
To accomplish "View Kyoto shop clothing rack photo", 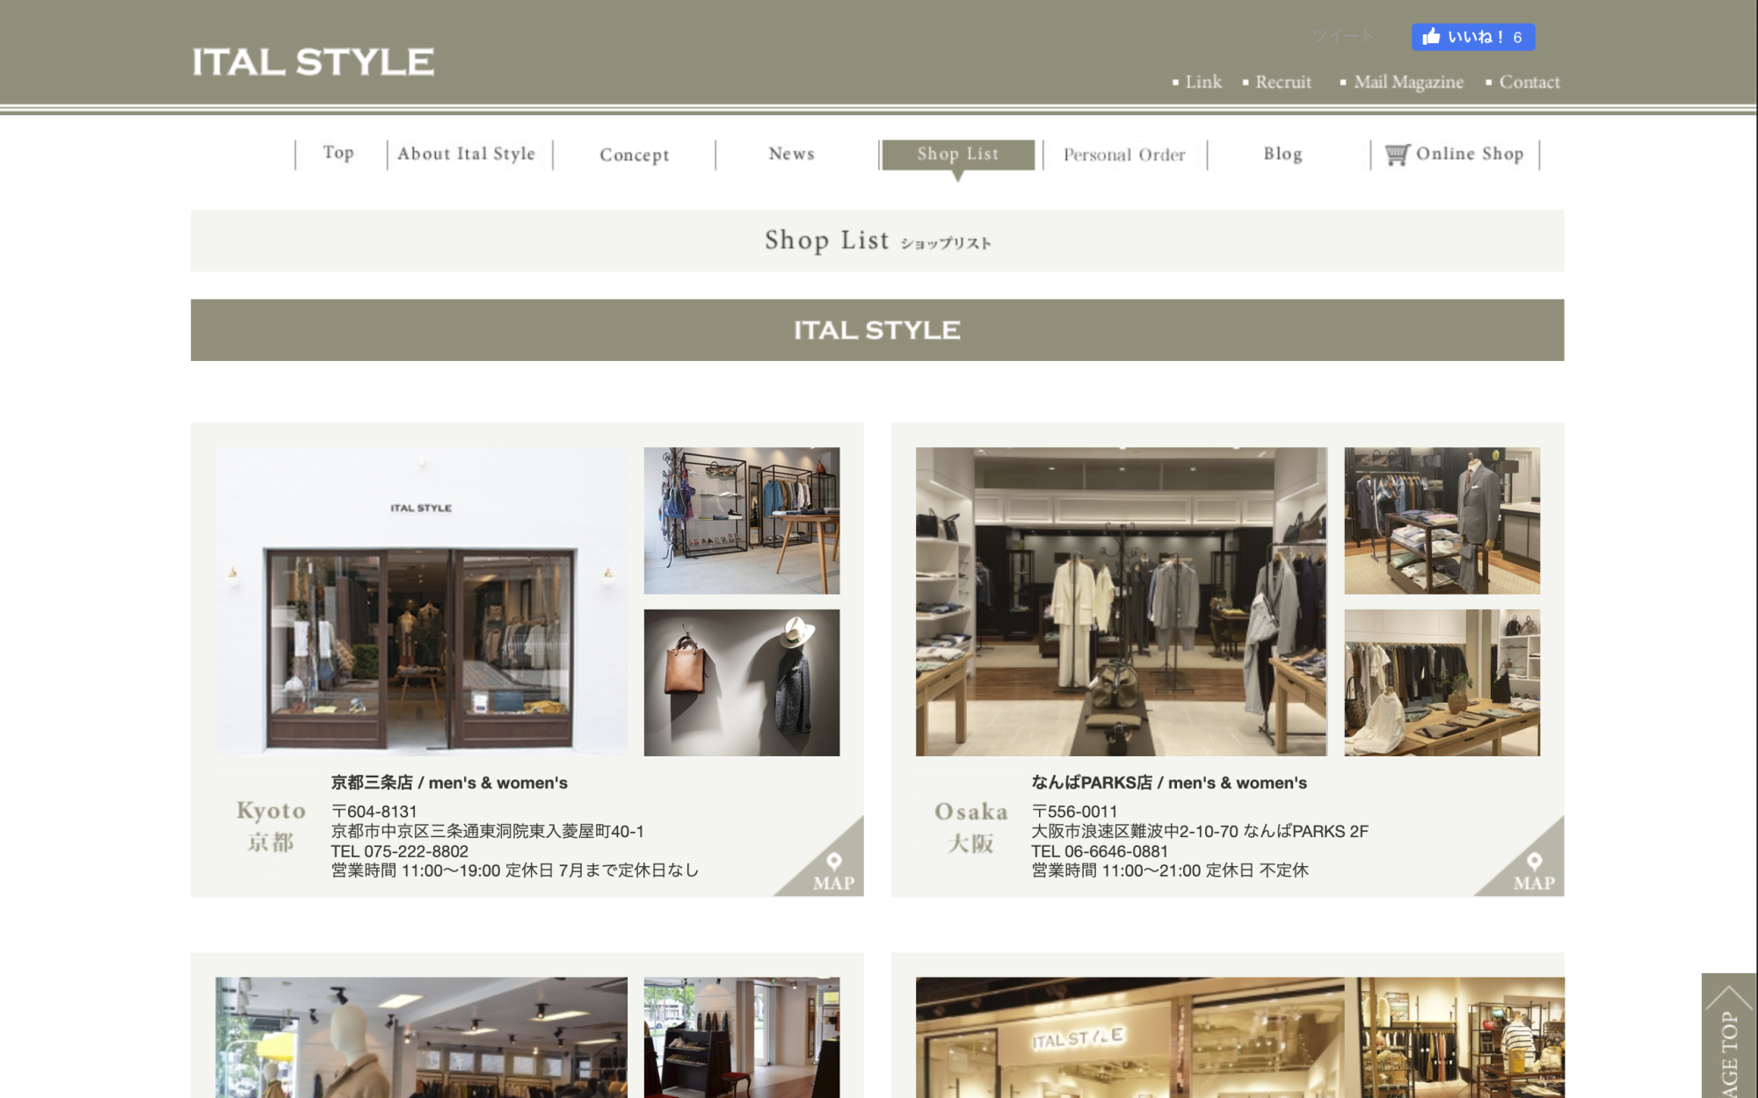I will click(742, 521).
